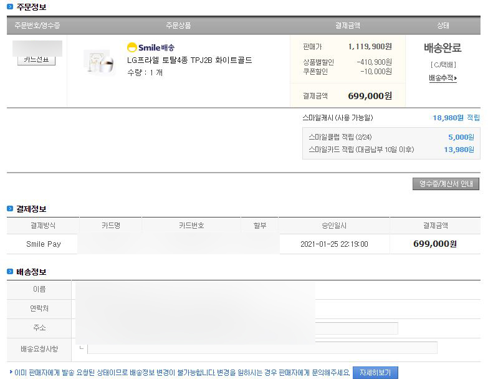The height and width of the screenshot is (392, 488).
Task: Open the 영수증/계산서 안내 button
Action: pyautogui.click(x=446, y=184)
